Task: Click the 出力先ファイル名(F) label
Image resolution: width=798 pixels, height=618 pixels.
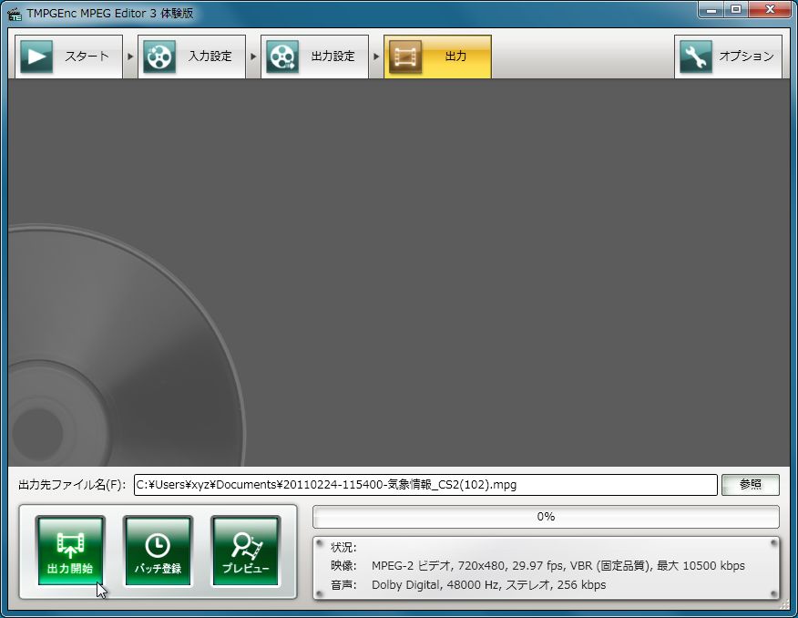Action: pyautogui.click(x=72, y=485)
